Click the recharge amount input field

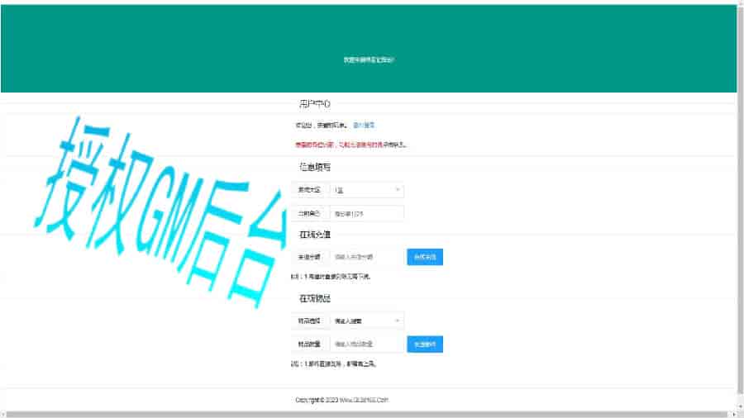click(366, 257)
